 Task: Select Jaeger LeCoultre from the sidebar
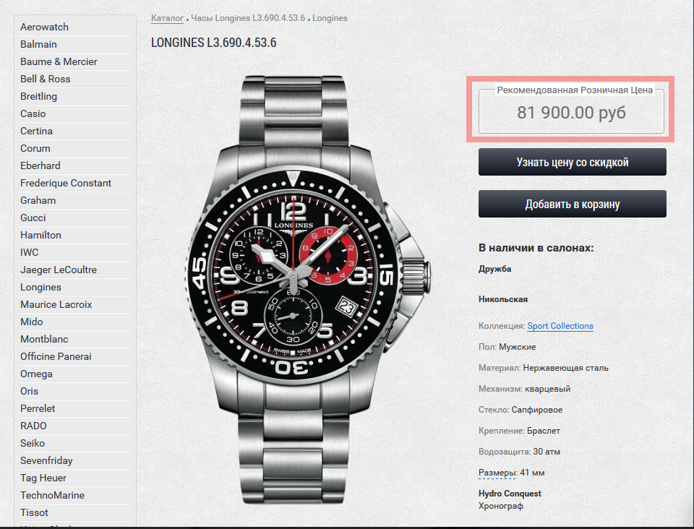tap(59, 270)
